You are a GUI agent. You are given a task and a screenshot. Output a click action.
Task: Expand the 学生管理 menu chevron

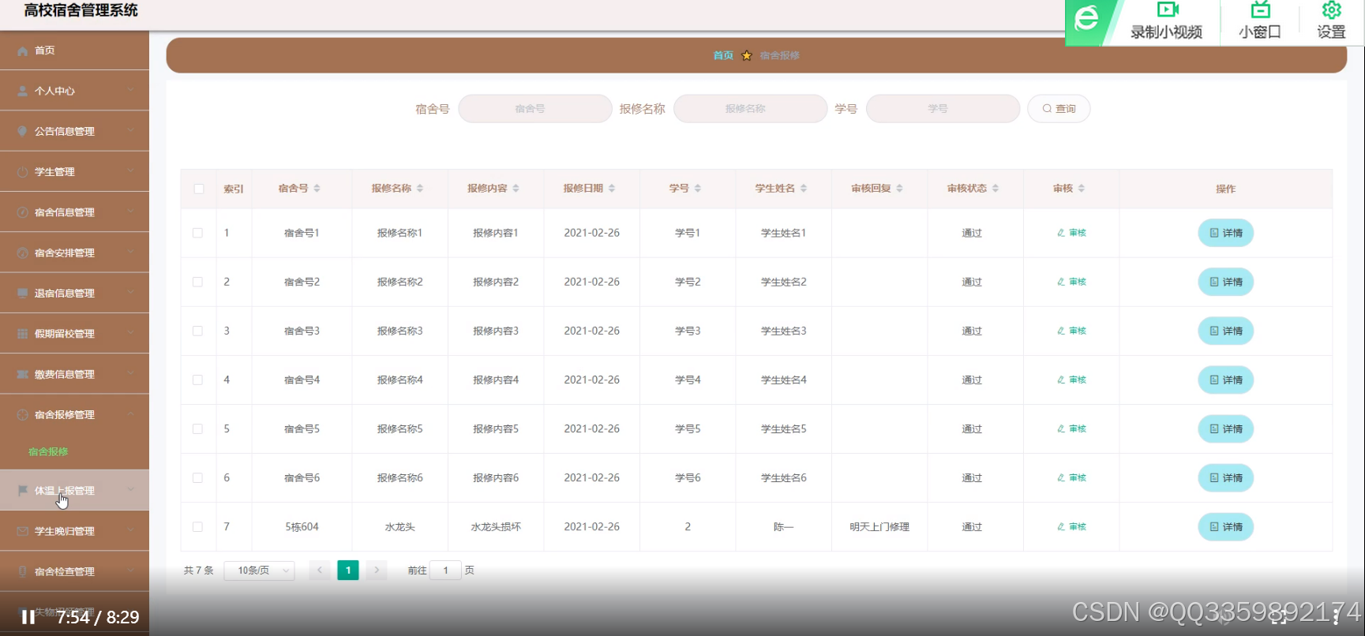(131, 172)
